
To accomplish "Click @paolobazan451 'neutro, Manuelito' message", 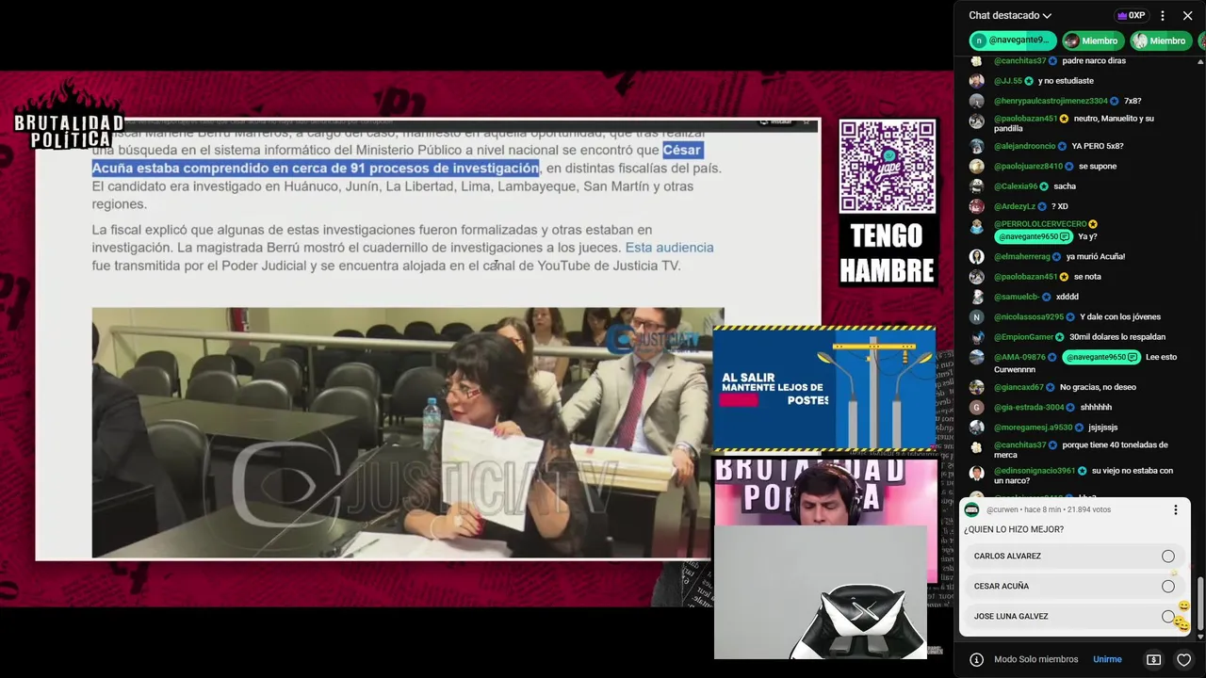I will point(1074,123).
